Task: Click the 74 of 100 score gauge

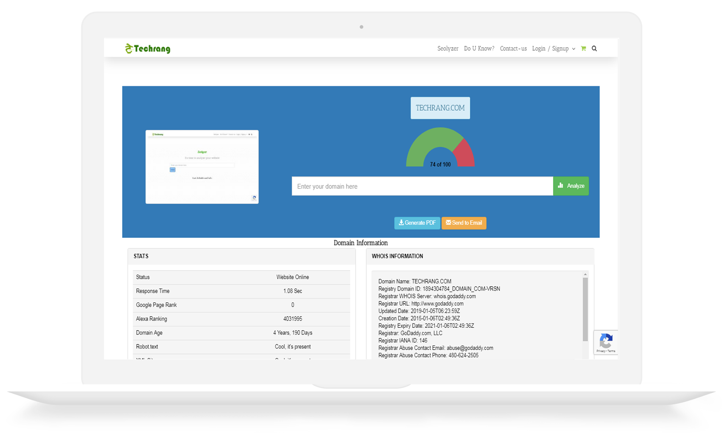Action: click(x=440, y=147)
